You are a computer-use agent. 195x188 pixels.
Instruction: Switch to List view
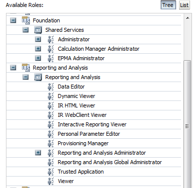click(x=184, y=5)
